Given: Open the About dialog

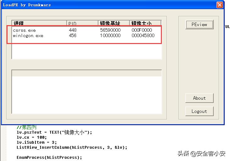Looking at the screenshot, I should pyautogui.click(x=199, y=98).
